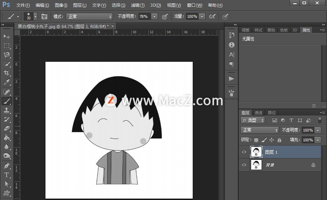Open layer filter 类型 dropdown
327x200 pixels.
click(x=253, y=120)
